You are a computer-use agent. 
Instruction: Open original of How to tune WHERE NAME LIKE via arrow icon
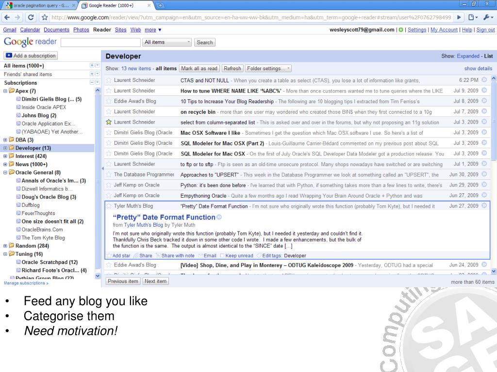[x=484, y=90]
